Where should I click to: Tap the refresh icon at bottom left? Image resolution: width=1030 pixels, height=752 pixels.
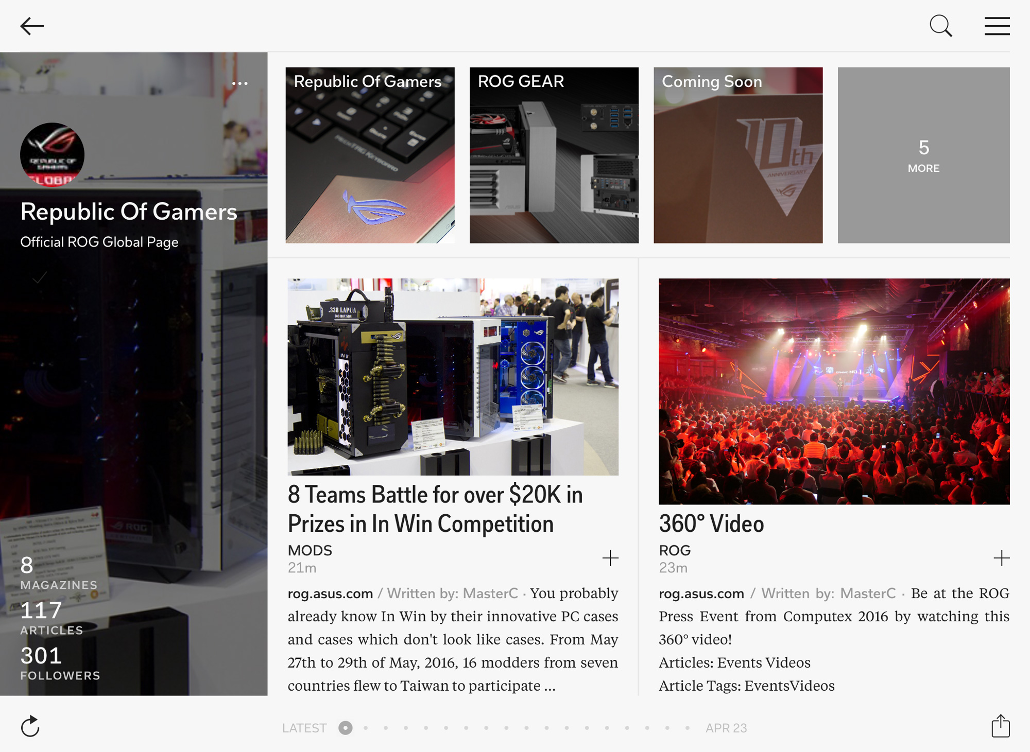[30, 726]
